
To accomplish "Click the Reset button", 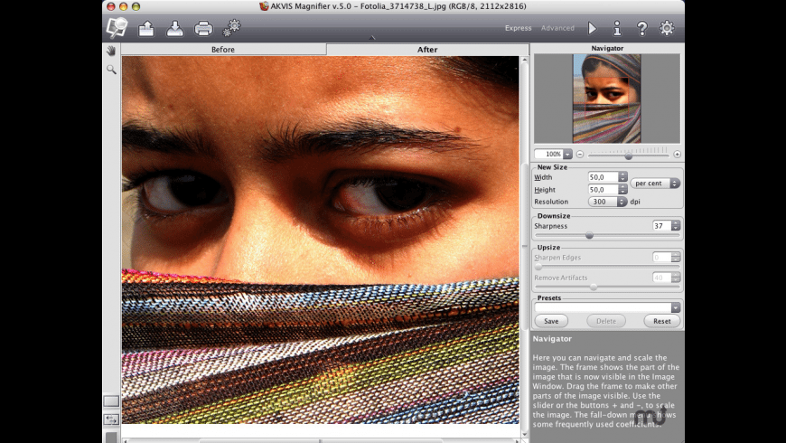I will click(662, 321).
